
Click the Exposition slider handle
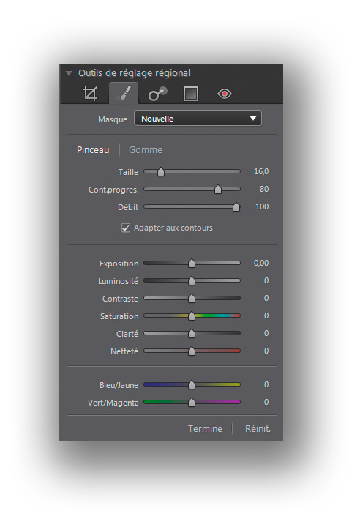coord(192,264)
